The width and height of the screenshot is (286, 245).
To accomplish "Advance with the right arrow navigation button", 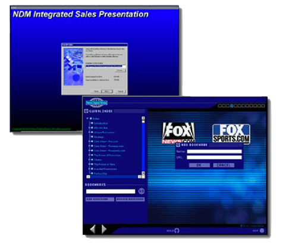I will point(104,229).
